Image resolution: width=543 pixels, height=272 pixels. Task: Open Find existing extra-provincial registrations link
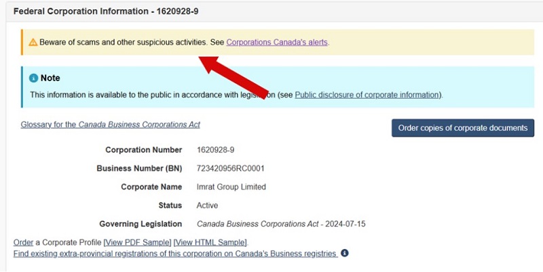click(176, 254)
